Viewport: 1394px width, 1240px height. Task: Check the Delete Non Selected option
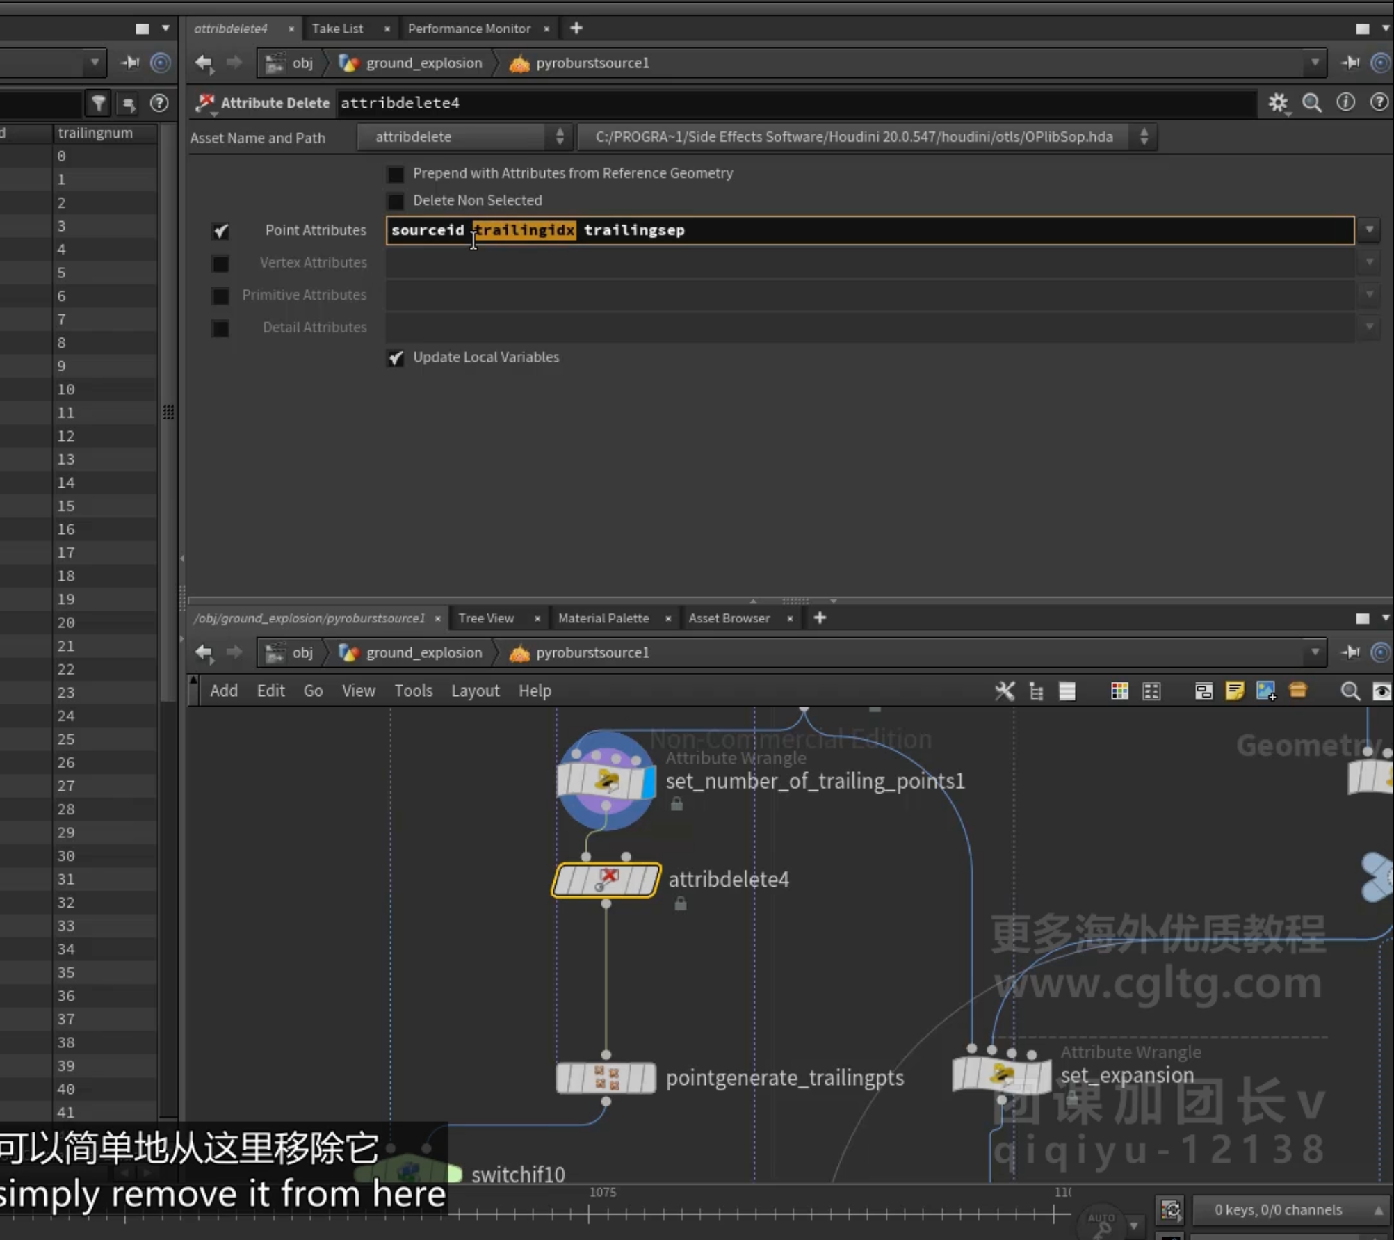click(x=396, y=201)
